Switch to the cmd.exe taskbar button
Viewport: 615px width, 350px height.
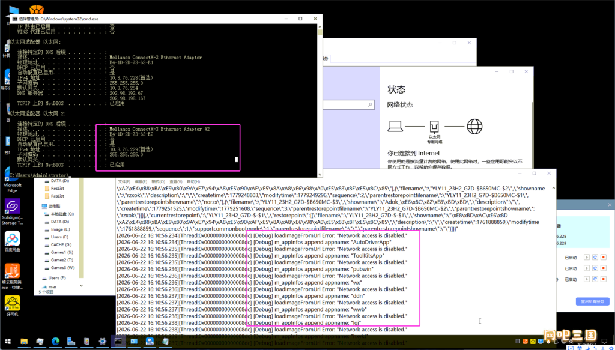(118, 341)
